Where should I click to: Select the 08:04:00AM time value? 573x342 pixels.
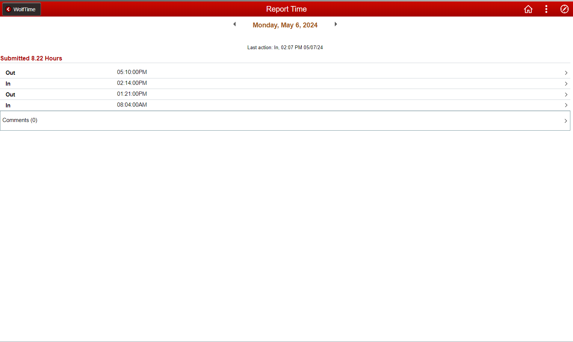coord(132,105)
